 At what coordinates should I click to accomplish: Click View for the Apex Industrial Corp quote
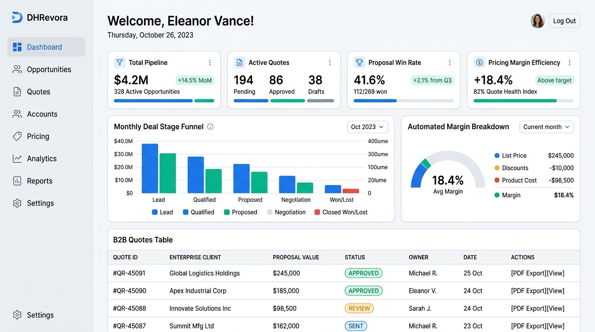point(556,291)
